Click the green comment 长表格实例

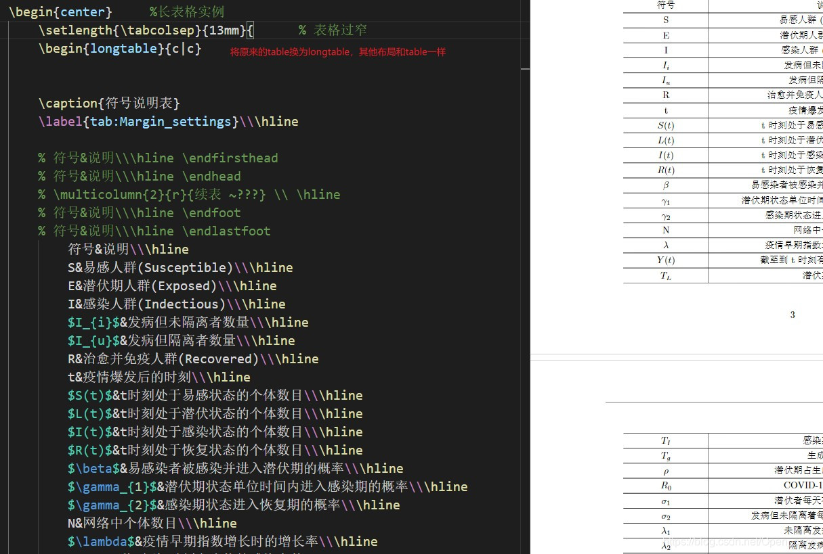click(188, 11)
